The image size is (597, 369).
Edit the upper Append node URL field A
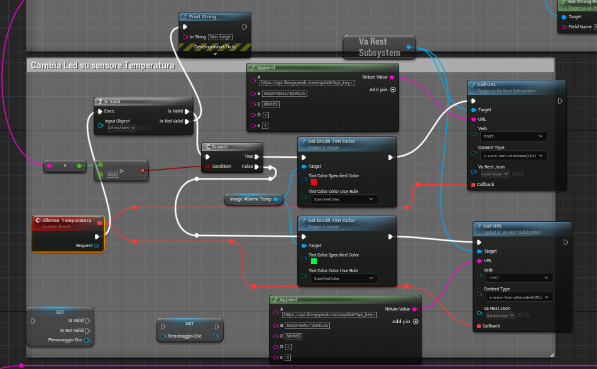(307, 82)
